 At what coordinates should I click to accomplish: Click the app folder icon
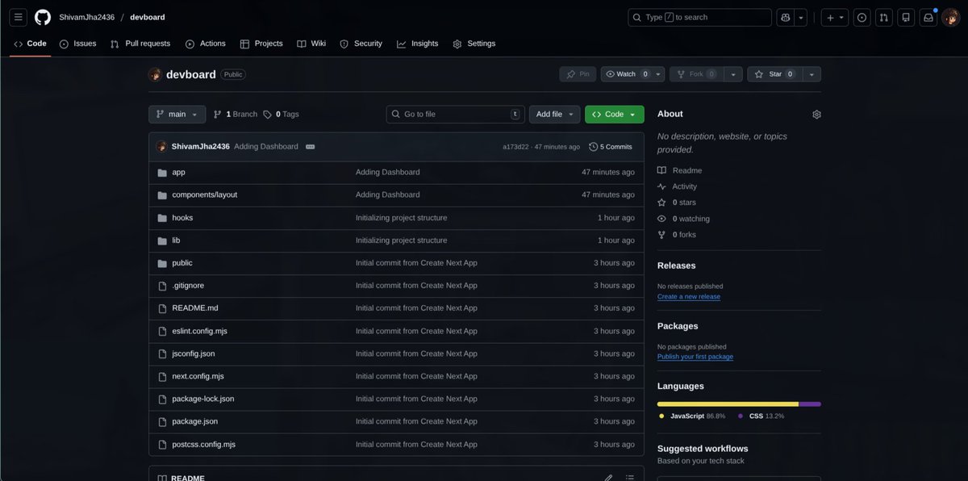(x=162, y=173)
